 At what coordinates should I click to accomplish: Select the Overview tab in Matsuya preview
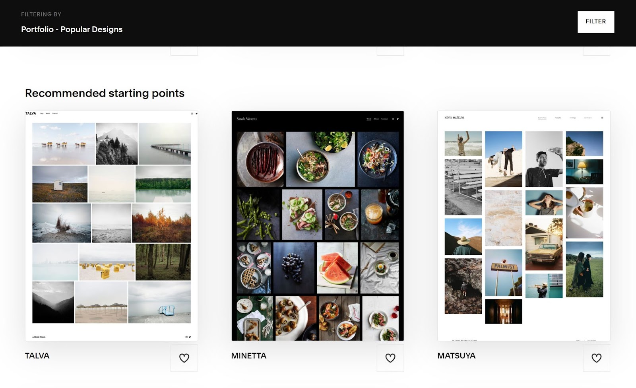coord(542,118)
